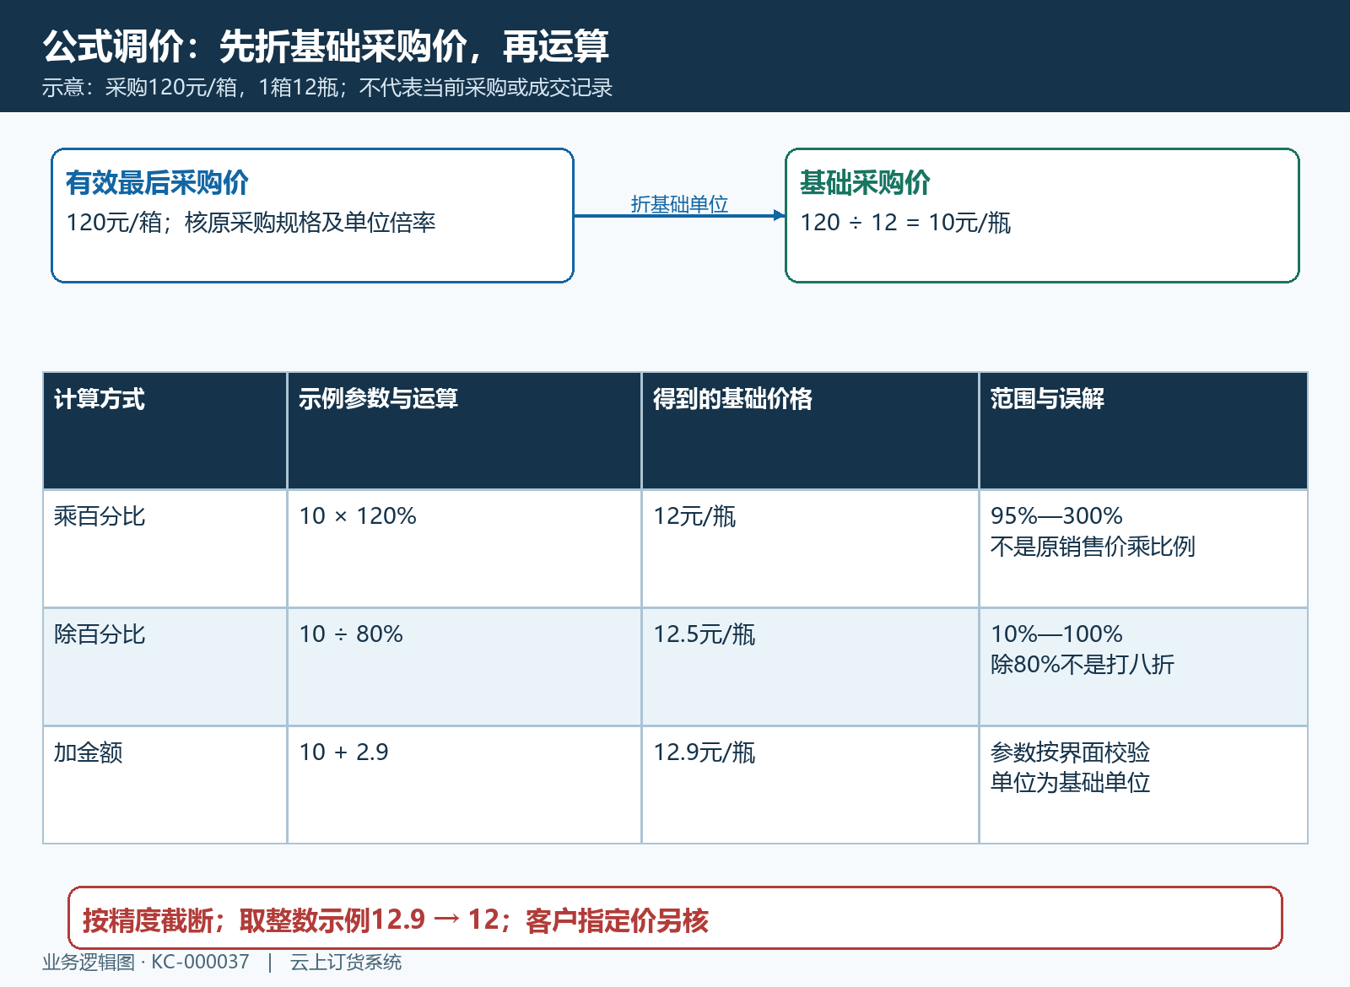Click the 有效最后采购价 heading

[157, 182]
